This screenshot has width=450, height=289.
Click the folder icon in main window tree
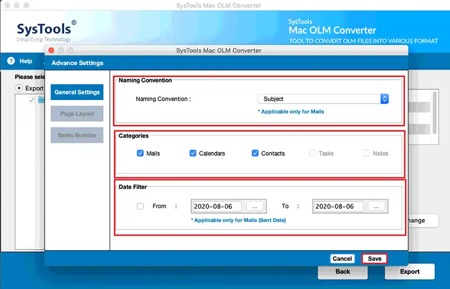[42, 100]
